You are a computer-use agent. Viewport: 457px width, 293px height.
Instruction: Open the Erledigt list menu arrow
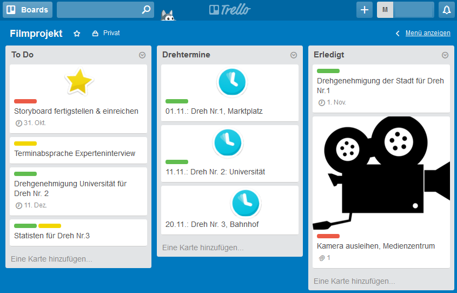click(x=445, y=55)
